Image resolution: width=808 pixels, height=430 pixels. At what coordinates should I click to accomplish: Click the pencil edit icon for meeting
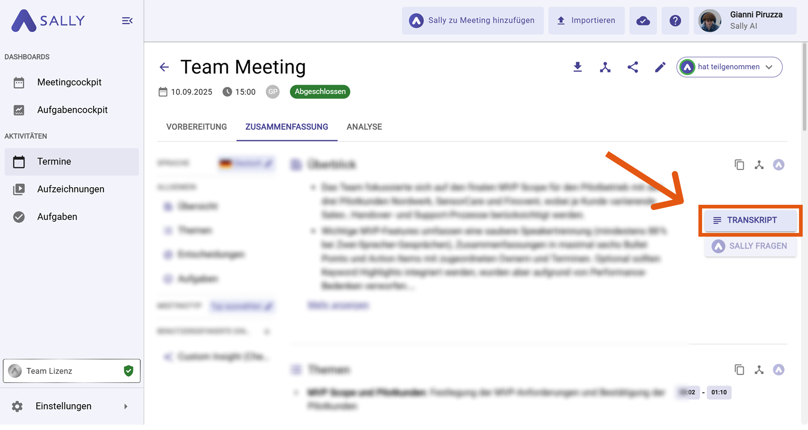click(x=660, y=67)
